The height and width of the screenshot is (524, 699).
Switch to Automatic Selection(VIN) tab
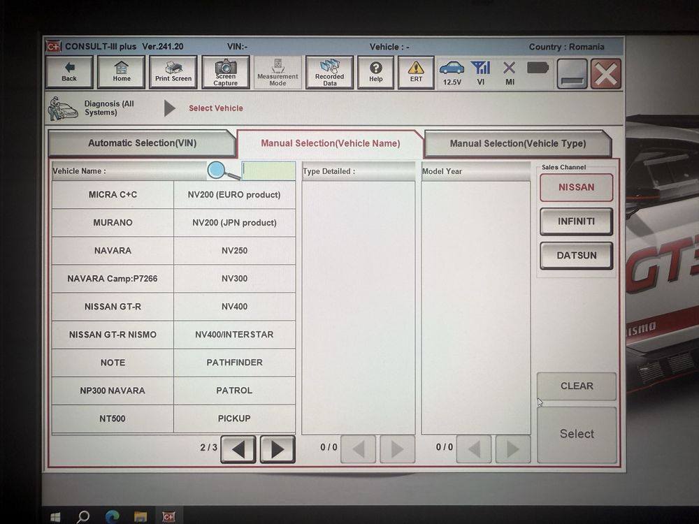point(142,143)
